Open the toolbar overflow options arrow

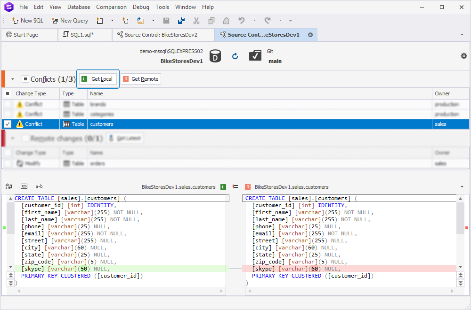coord(291,21)
